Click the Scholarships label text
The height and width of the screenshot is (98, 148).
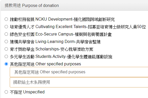click(x=47, y=49)
